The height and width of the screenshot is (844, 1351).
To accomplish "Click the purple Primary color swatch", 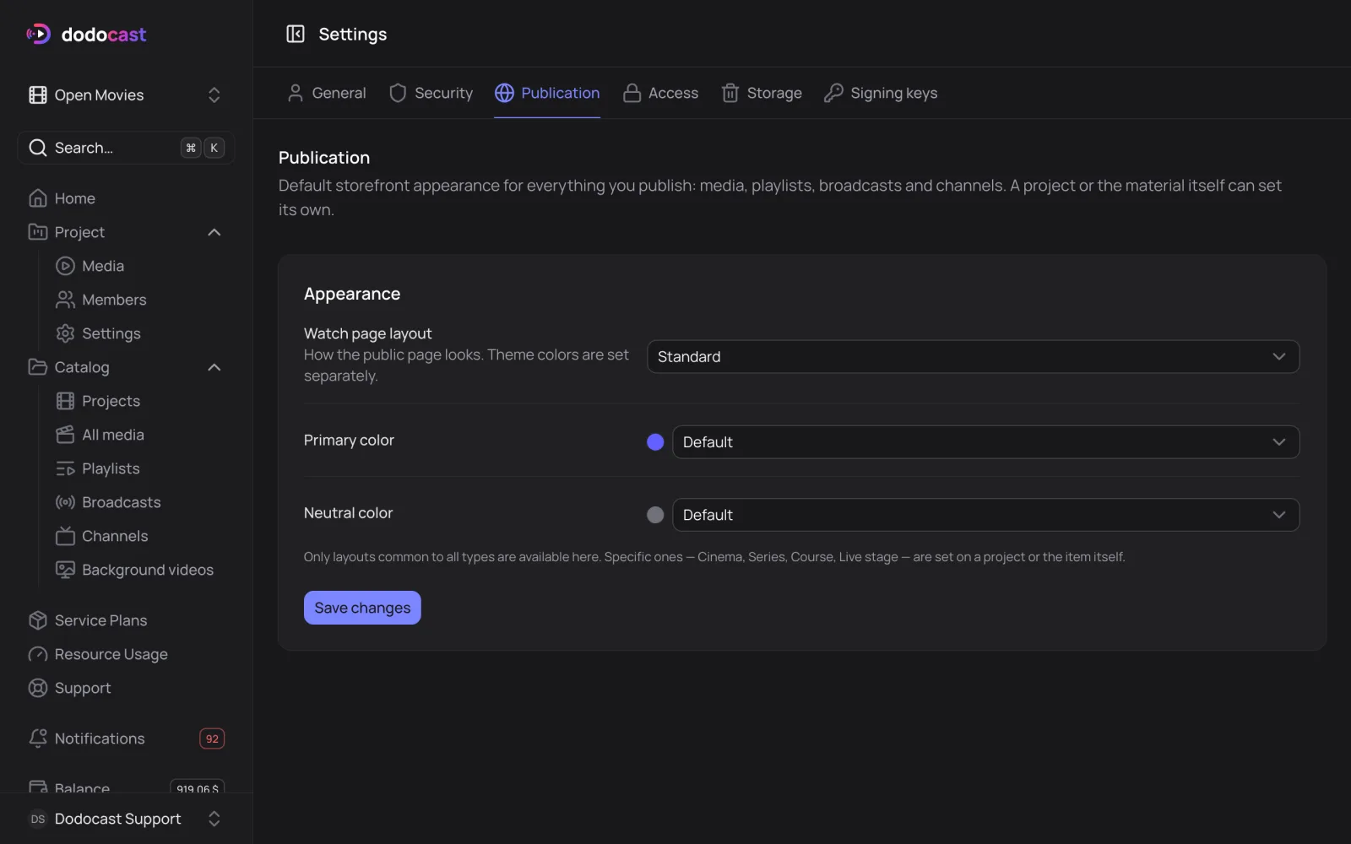I will (x=655, y=442).
